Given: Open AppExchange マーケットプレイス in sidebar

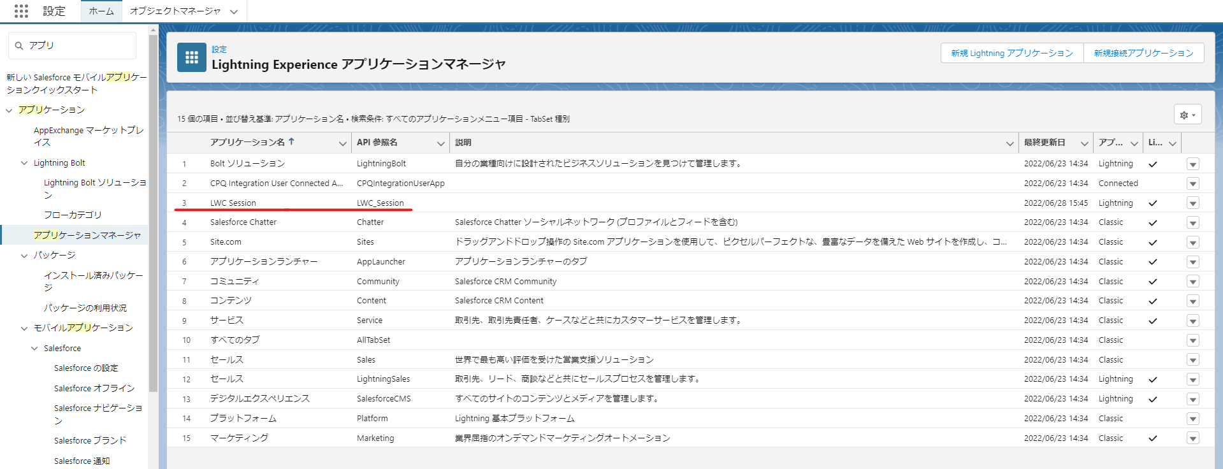Looking at the screenshot, I should coord(89,136).
